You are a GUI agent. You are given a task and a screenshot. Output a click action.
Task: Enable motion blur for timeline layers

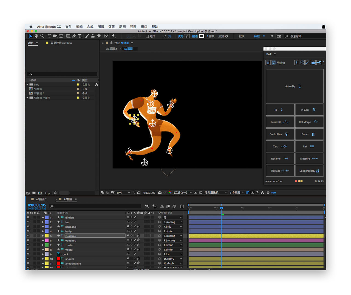pyautogui.click(x=174, y=206)
